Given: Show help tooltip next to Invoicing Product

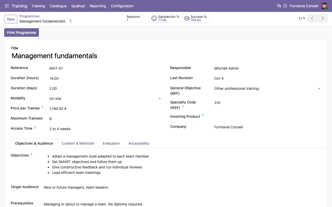Looking at the screenshot, I should (203, 115).
